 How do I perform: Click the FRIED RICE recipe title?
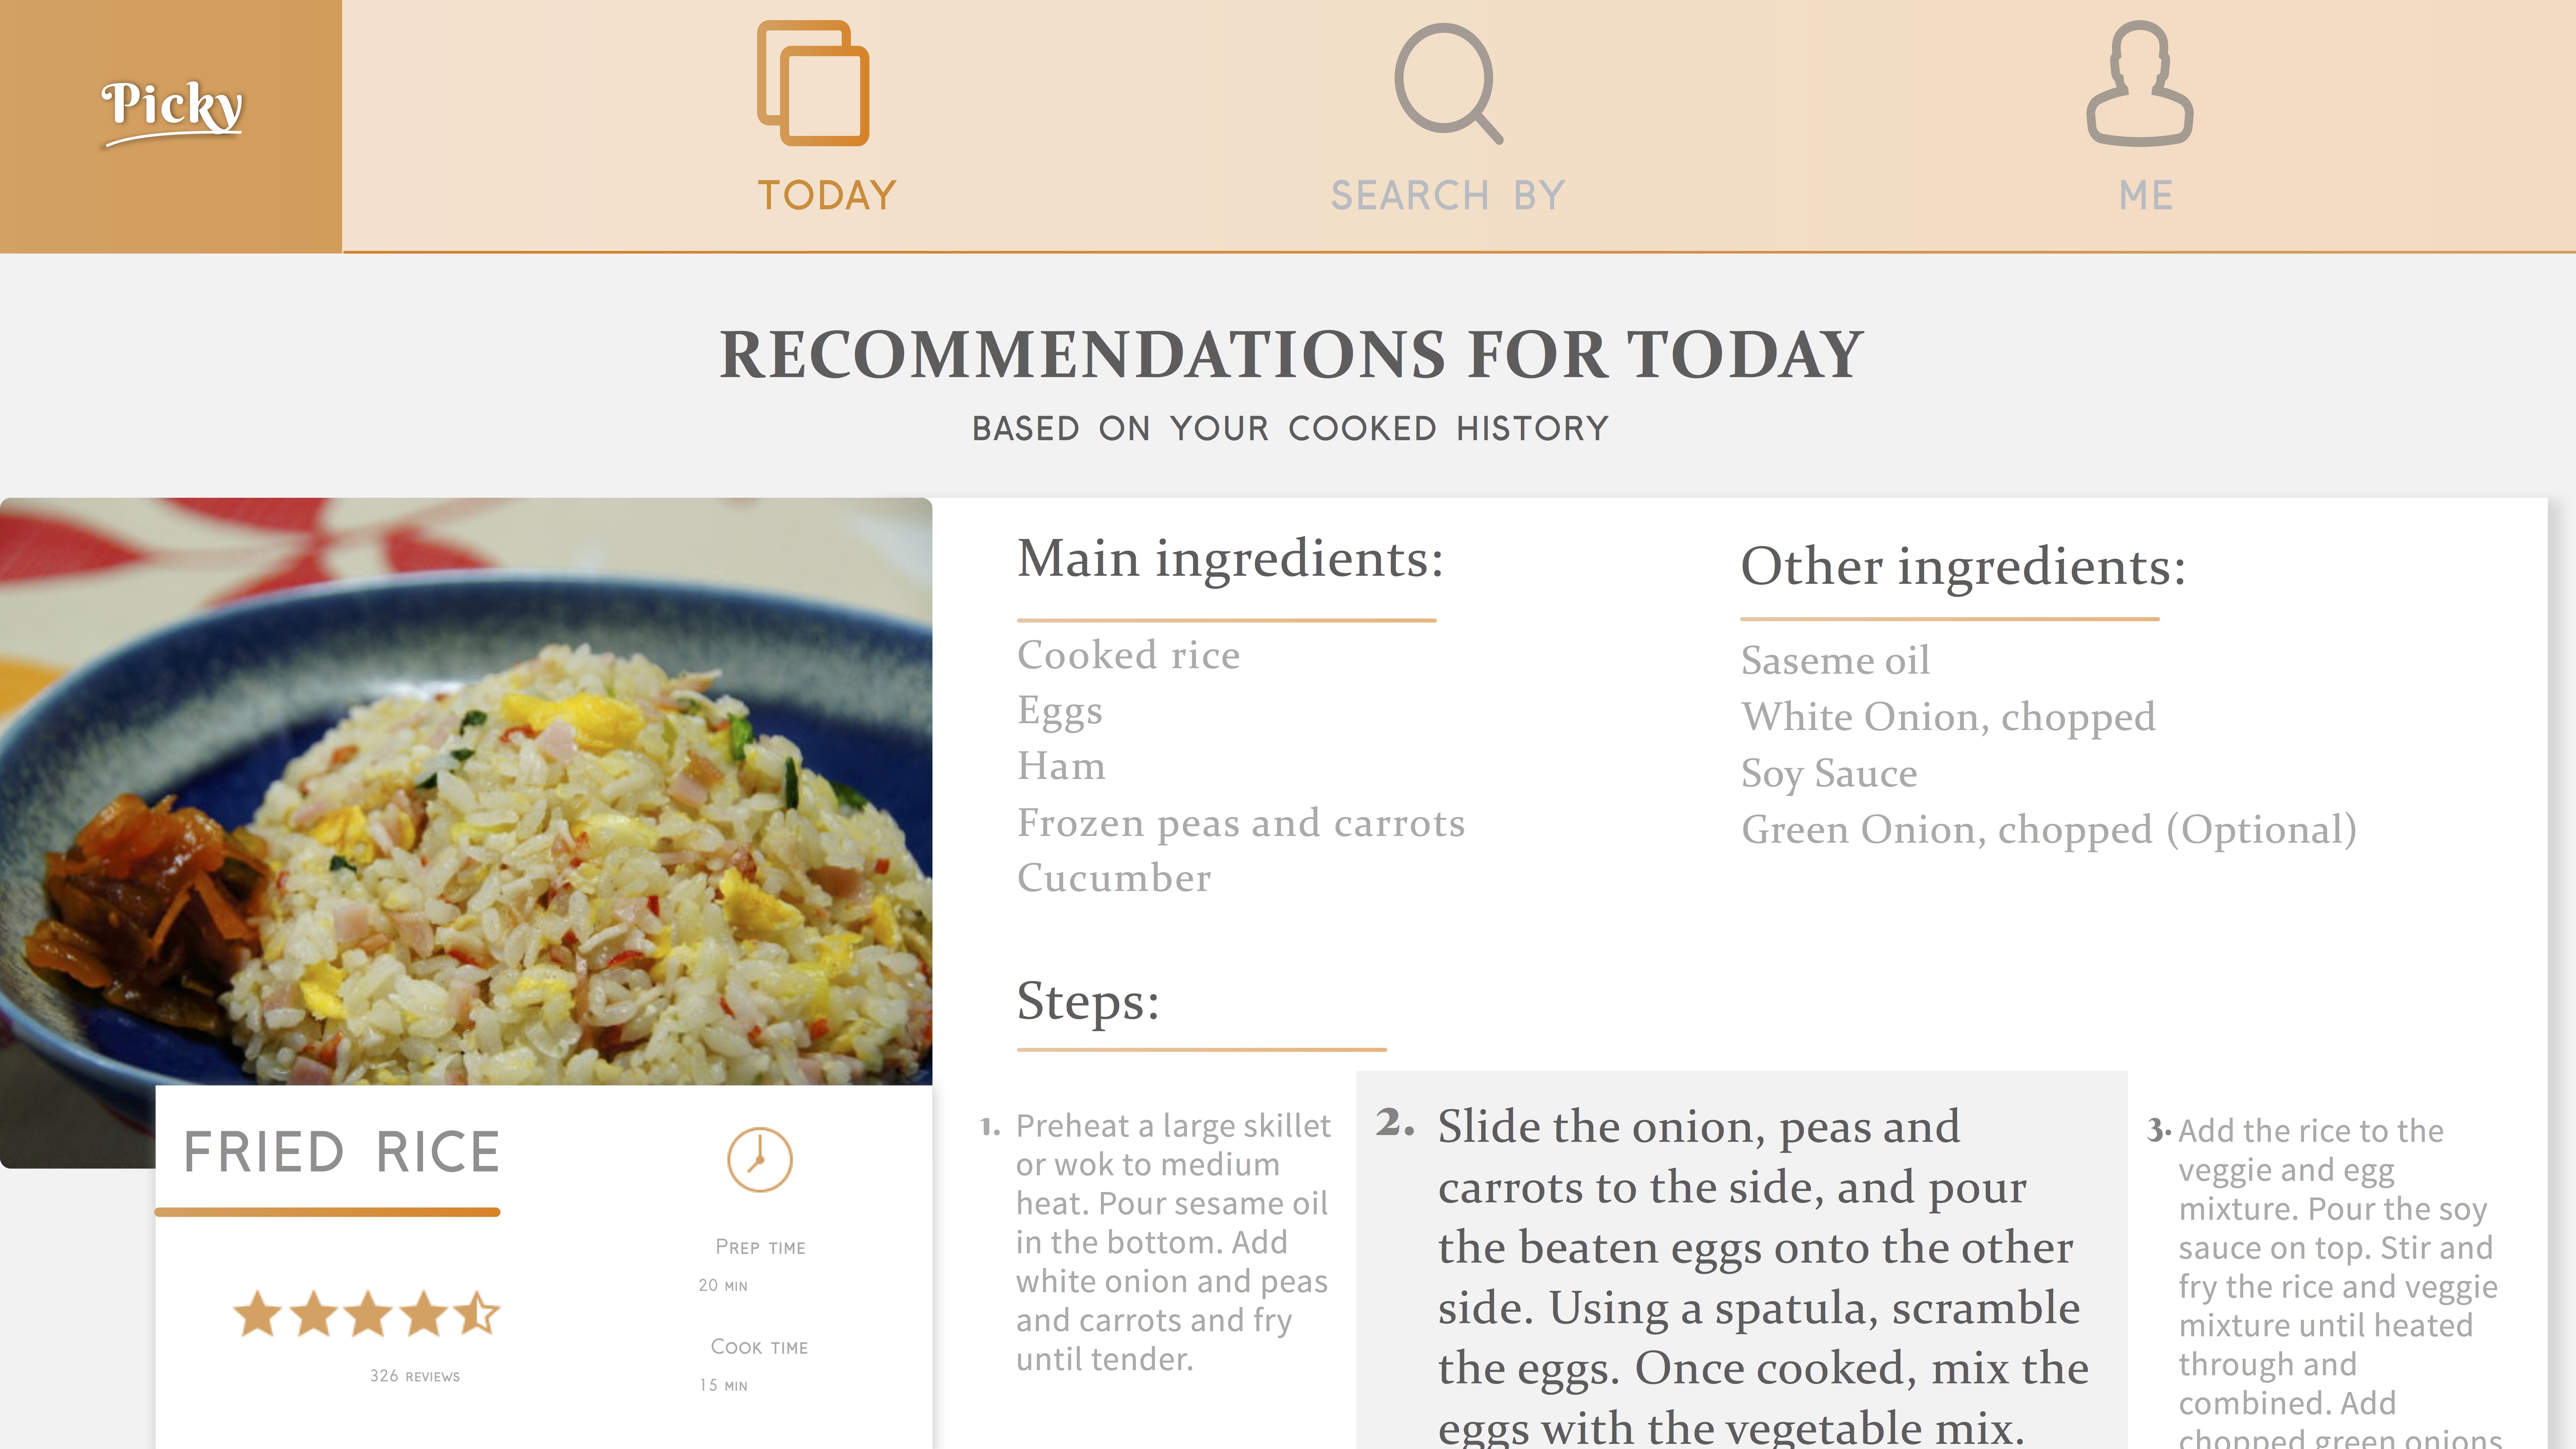pos(341,1152)
